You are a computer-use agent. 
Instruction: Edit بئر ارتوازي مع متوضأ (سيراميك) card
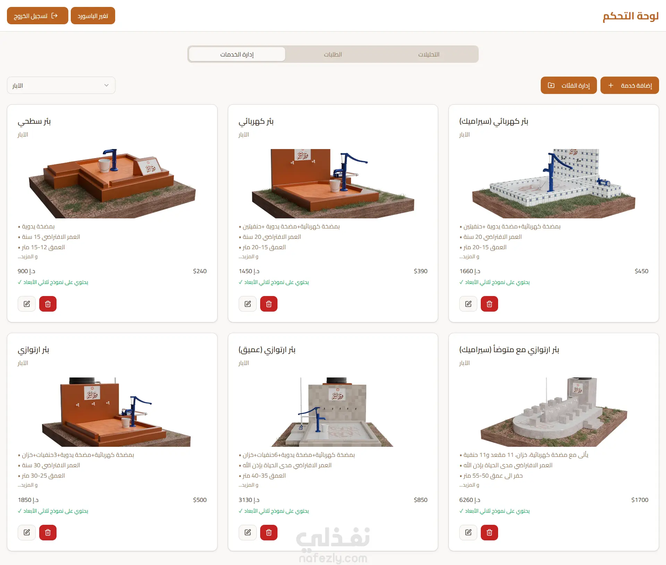(x=468, y=532)
